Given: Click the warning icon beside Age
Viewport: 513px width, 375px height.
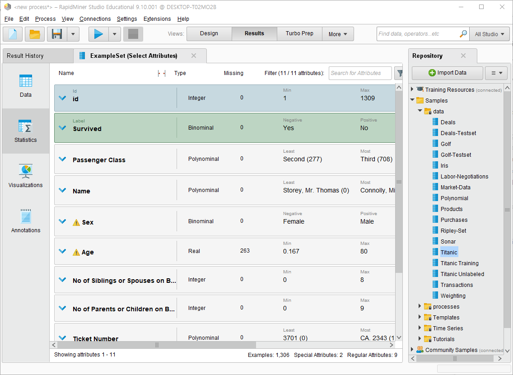Looking at the screenshot, I should click(x=76, y=252).
